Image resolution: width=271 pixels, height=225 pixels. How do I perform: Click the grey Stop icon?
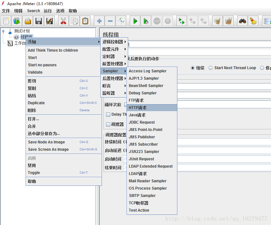157,21
